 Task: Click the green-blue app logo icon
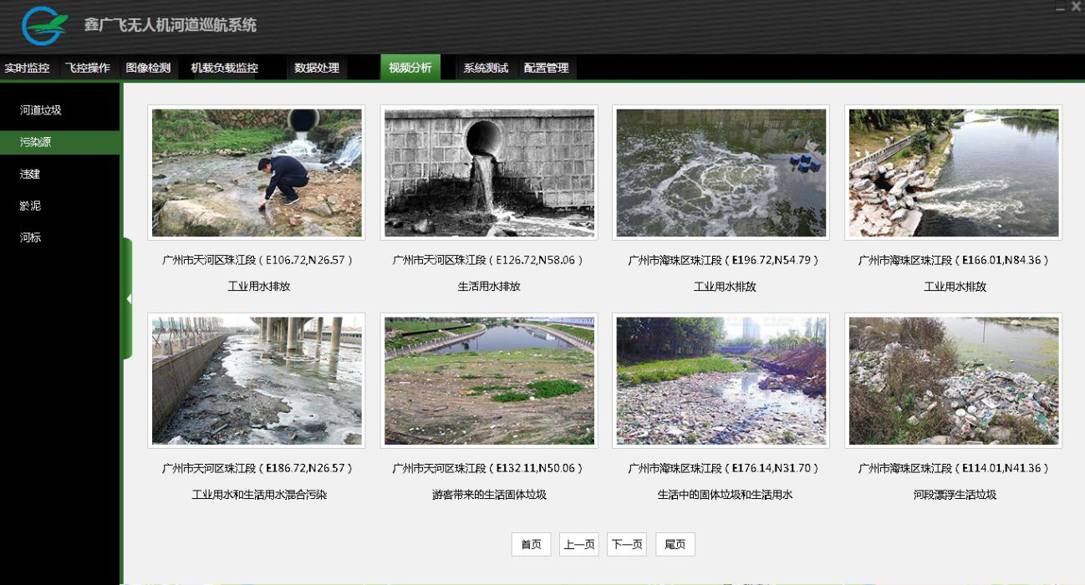click(44, 26)
